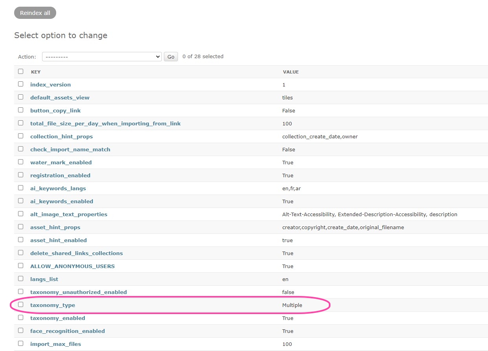Tick the face_recognition_enabled checkbox
Screen dimensions: 488x351
[x=20, y=331]
